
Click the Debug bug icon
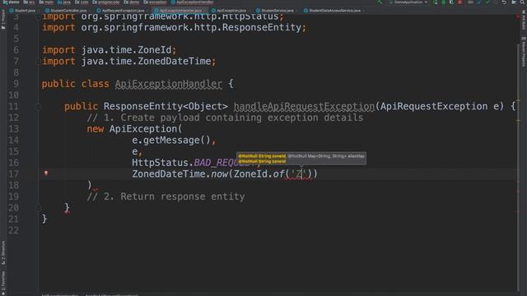443,2
